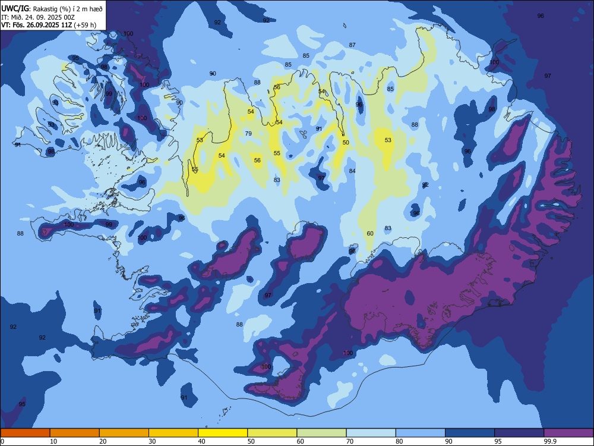Click the pale blue 70–80 legend swatch
The image size is (594, 446).
pyautogui.click(x=371, y=433)
